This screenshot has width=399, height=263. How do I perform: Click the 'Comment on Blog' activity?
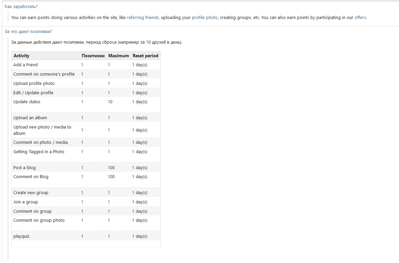tap(31, 177)
